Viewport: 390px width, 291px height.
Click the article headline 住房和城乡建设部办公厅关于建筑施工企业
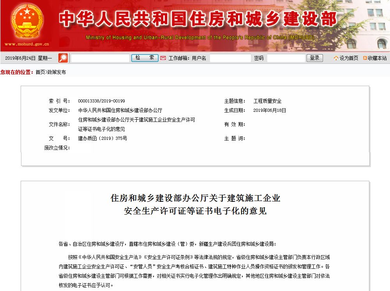(195, 198)
